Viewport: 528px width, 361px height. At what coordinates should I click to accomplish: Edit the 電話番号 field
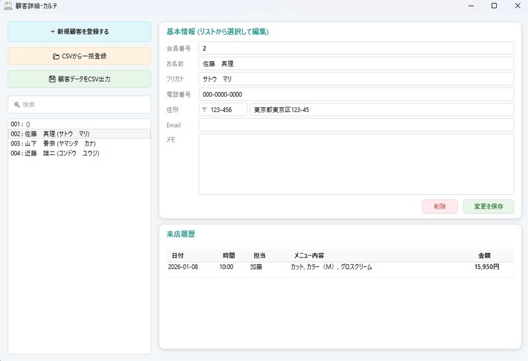click(x=356, y=94)
